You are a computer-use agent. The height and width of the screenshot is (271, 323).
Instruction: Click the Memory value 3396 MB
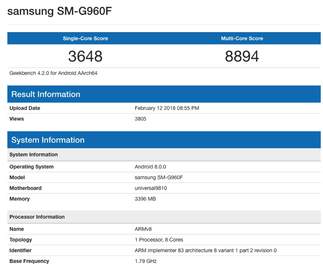coord(145,199)
